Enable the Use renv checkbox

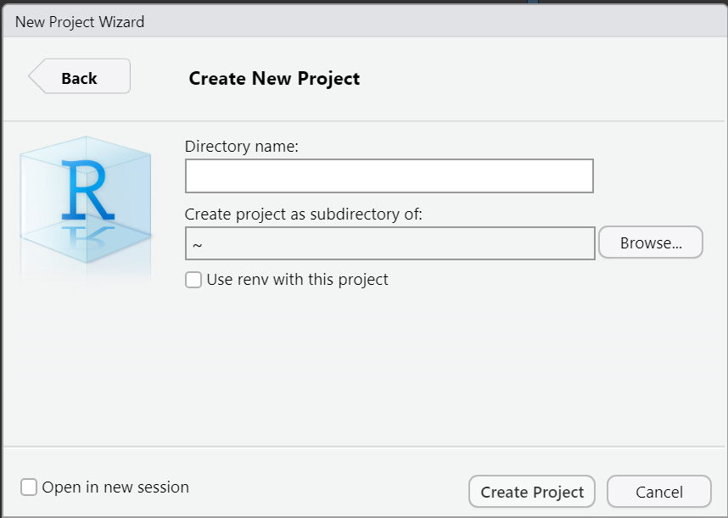193,280
